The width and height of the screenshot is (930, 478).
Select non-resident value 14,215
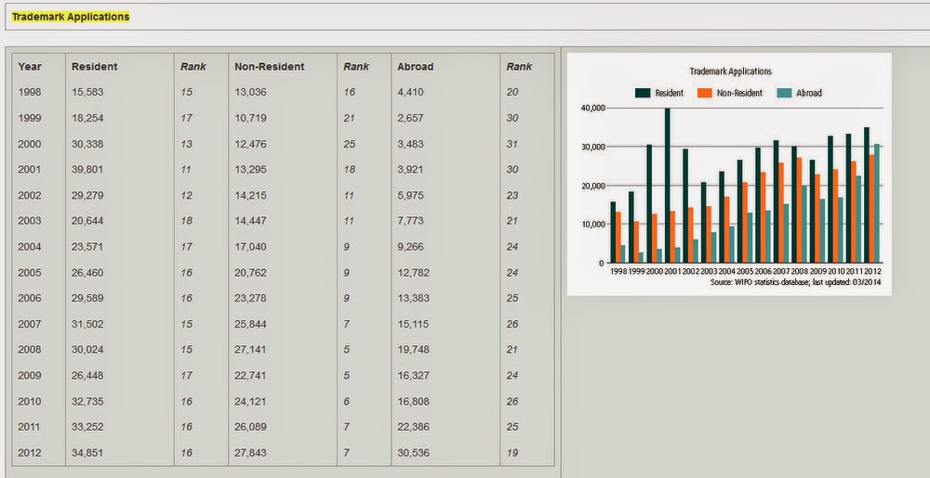click(x=250, y=195)
